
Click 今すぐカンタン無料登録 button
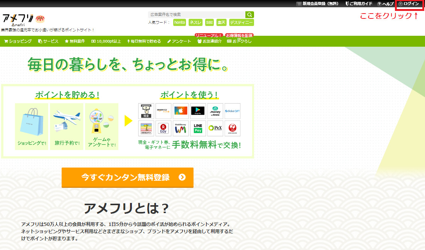click(127, 178)
